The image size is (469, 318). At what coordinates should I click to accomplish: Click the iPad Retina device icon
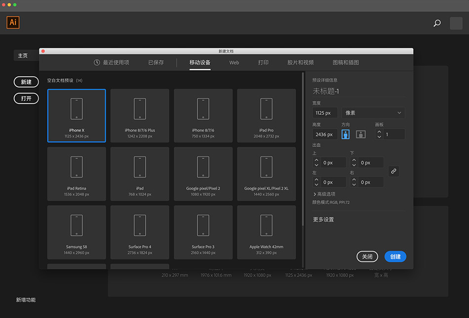(77, 167)
